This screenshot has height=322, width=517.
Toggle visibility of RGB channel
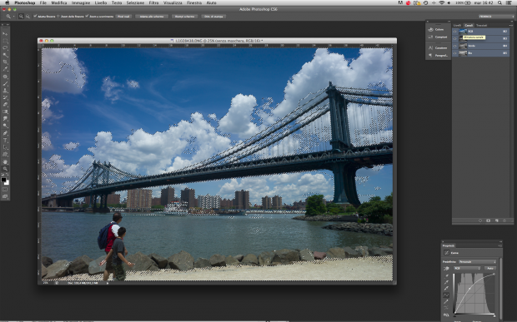coord(455,32)
